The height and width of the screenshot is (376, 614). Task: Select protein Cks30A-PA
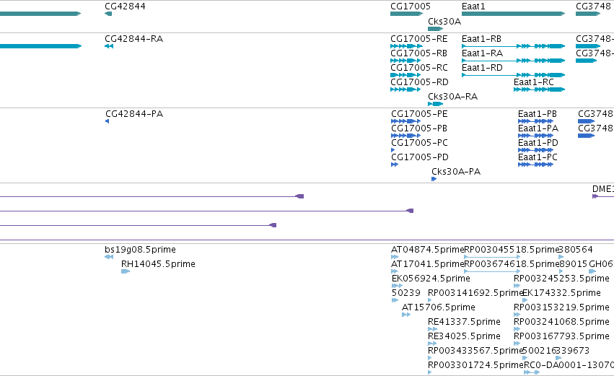pyautogui.click(x=456, y=172)
